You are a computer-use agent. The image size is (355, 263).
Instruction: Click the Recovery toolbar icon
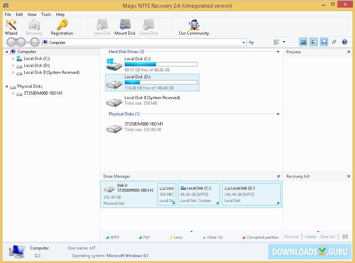[34, 27]
